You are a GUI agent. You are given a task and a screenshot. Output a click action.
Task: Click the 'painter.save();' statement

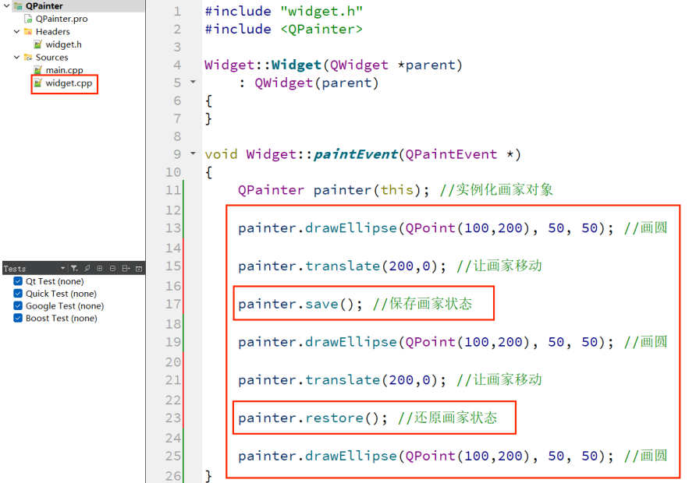(300, 304)
